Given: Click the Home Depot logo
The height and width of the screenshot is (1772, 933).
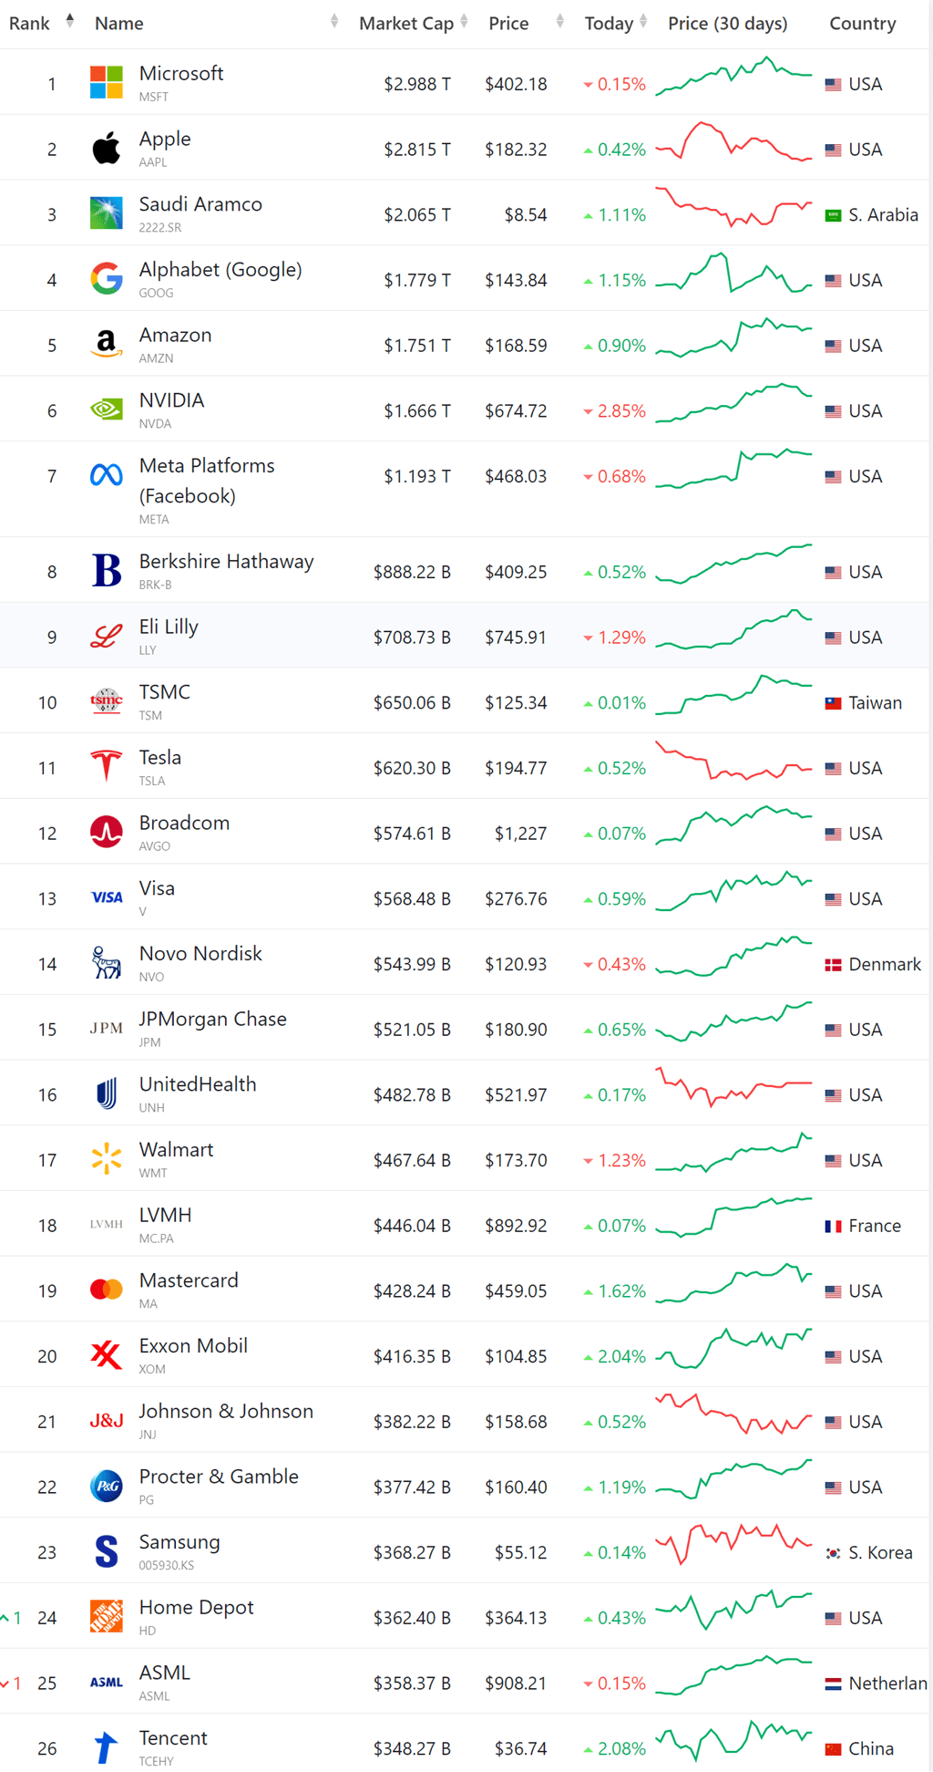Looking at the screenshot, I should click(x=107, y=1616).
